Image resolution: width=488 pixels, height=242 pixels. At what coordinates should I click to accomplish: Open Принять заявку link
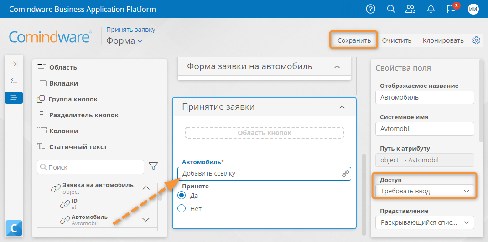pyautogui.click(x=131, y=30)
